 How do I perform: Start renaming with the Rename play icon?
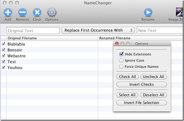click(x=148, y=12)
